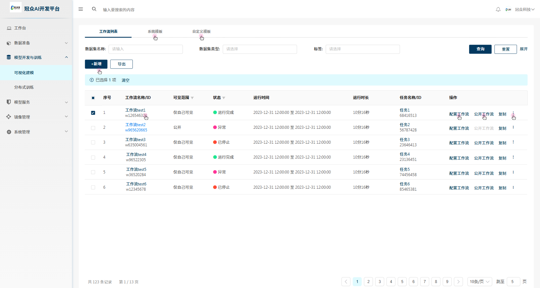Open the 数据集类型 dropdown

coord(259,49)
